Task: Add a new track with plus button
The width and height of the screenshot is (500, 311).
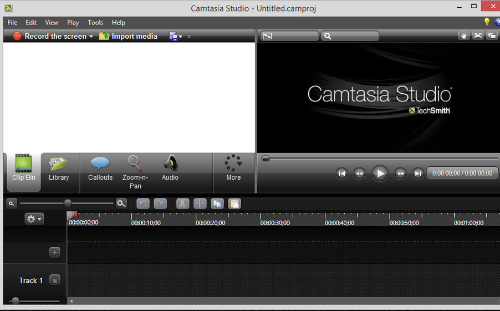Action: click(x=55, y=252)
